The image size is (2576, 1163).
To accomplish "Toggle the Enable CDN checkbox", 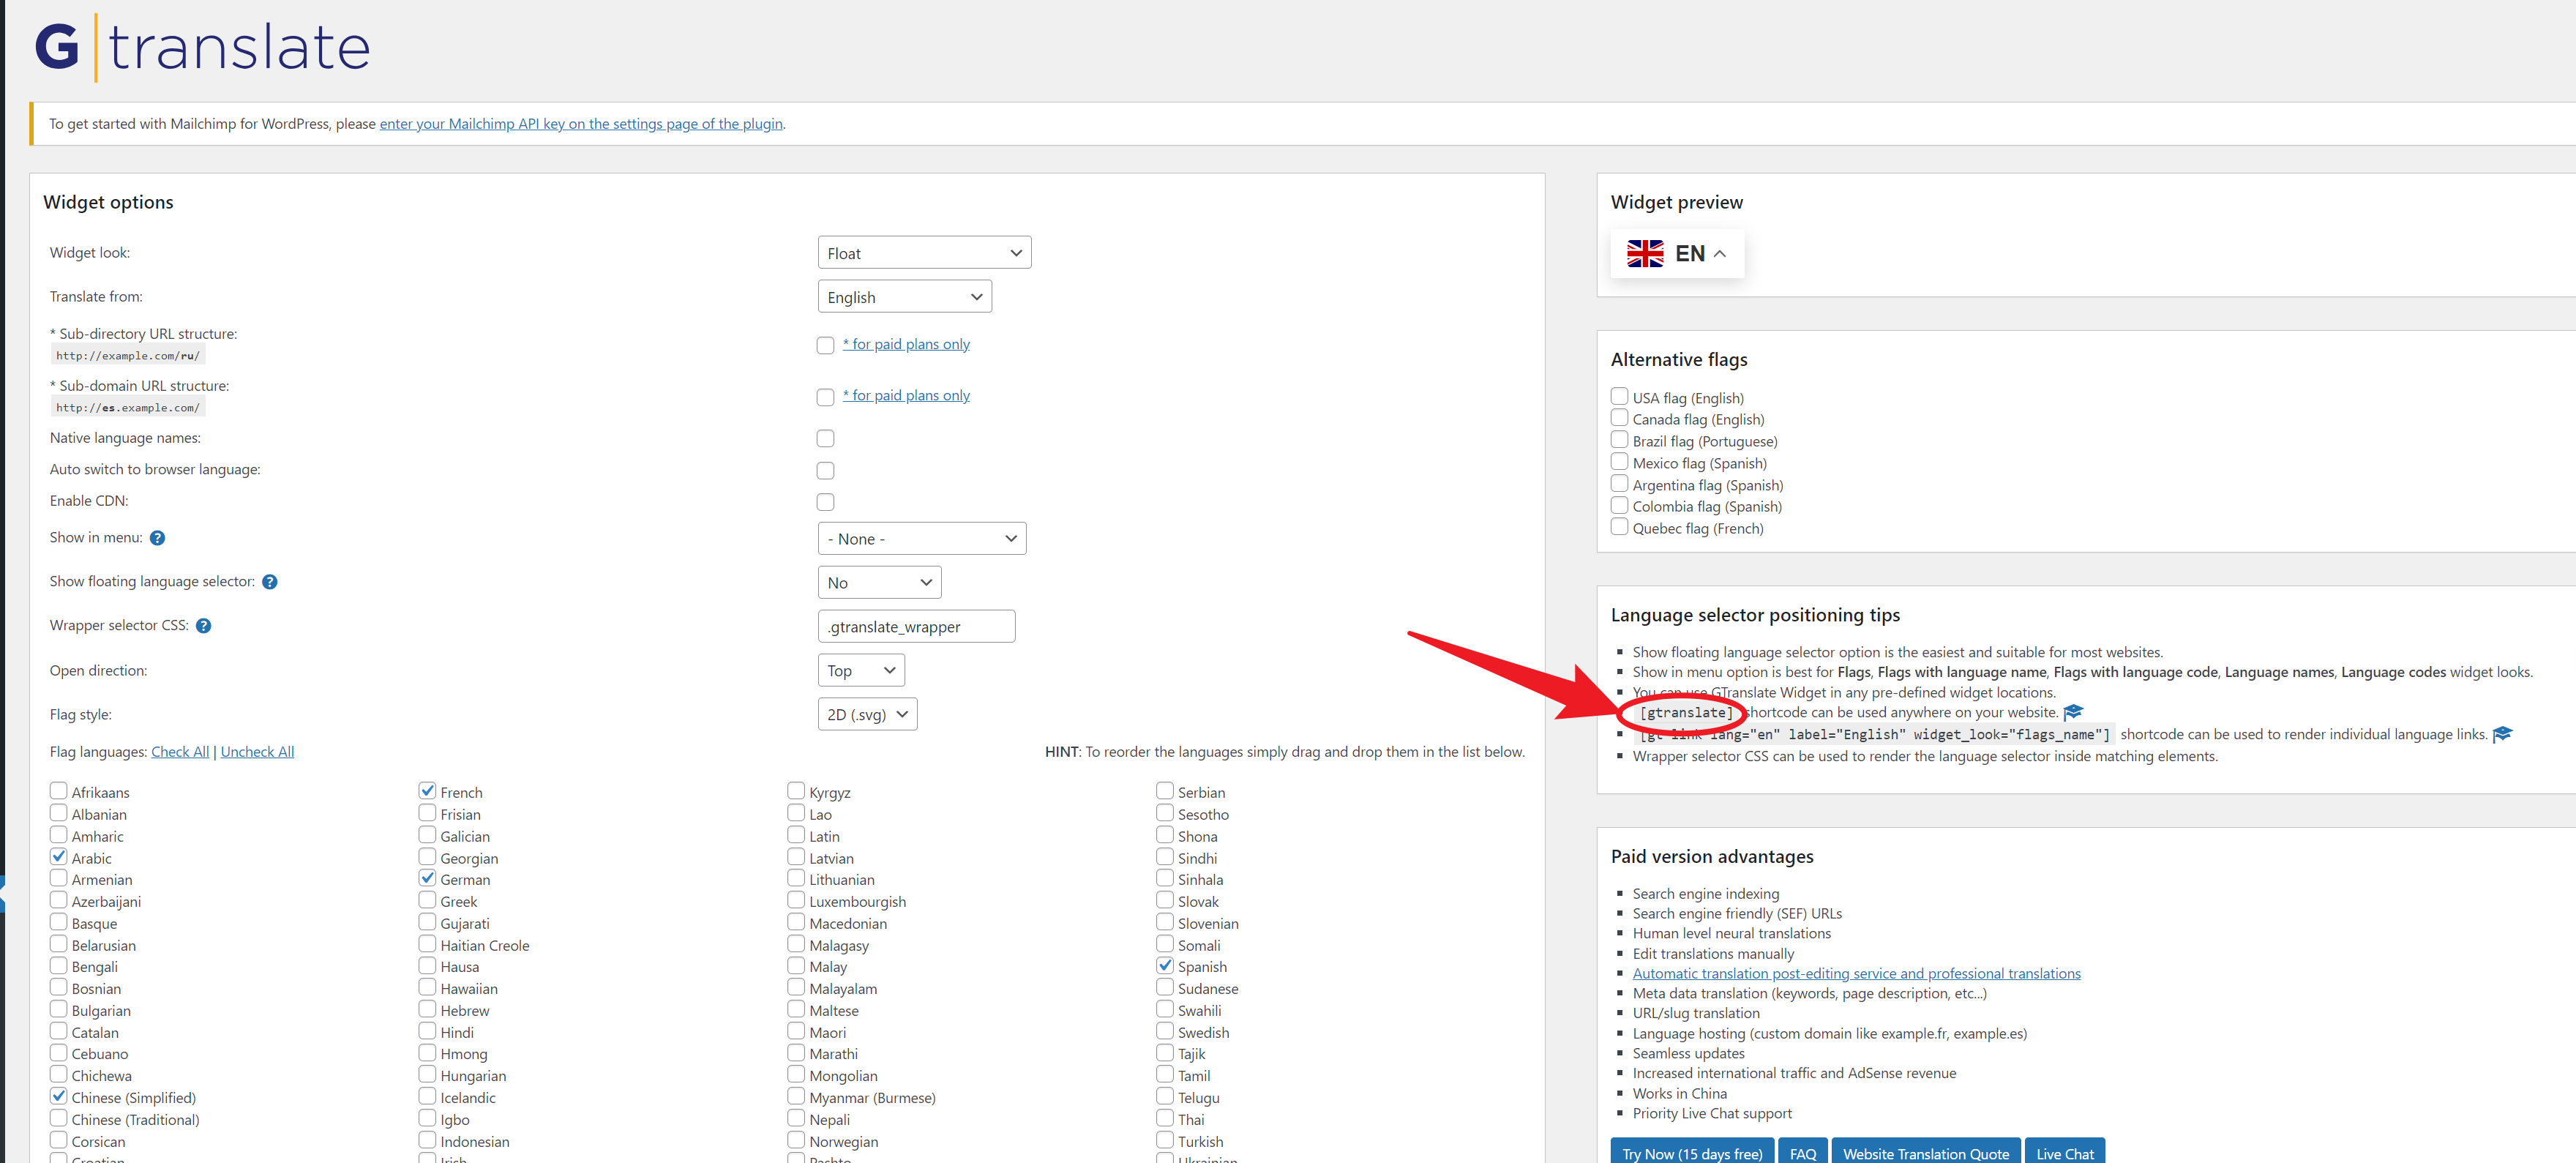I will coord(825,501).
